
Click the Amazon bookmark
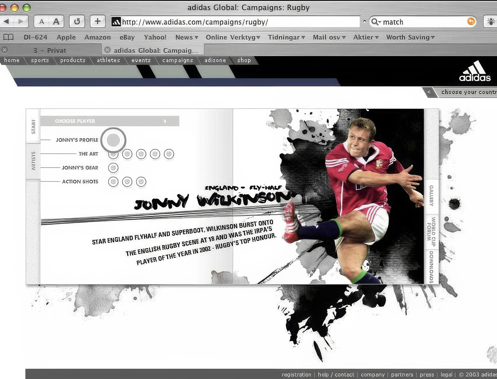tap(98, 37)
